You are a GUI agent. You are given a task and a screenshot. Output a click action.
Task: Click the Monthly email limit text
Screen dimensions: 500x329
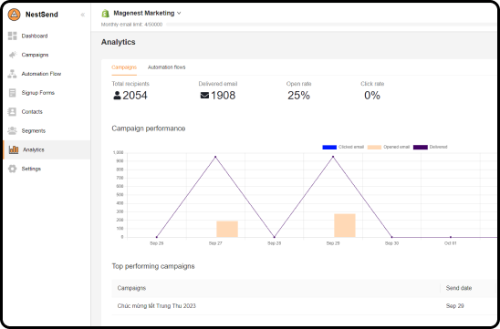coord(131,25)
